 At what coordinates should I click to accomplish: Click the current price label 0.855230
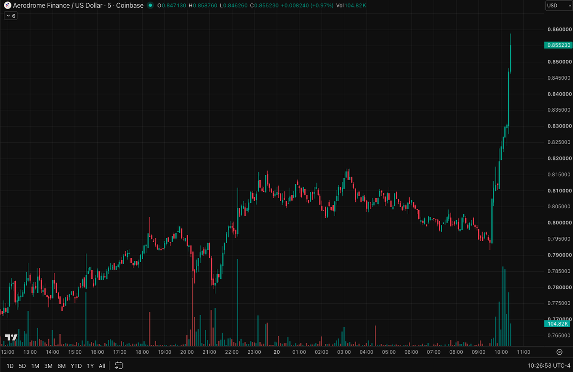click(558, 45)
